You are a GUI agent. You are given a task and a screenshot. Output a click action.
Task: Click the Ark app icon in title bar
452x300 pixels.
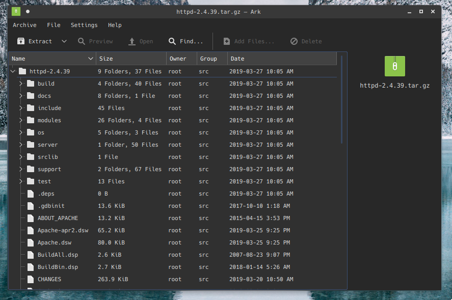[x=16, y=12]
